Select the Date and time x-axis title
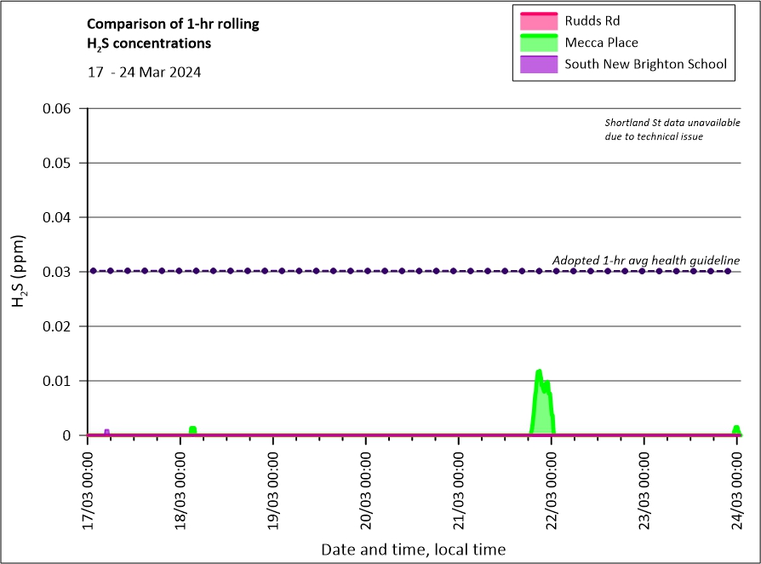The height and width of the screenshot is (564, 761). 413,550
